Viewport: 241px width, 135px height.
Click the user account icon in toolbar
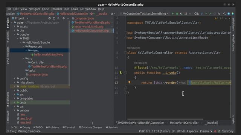(113, 13)
